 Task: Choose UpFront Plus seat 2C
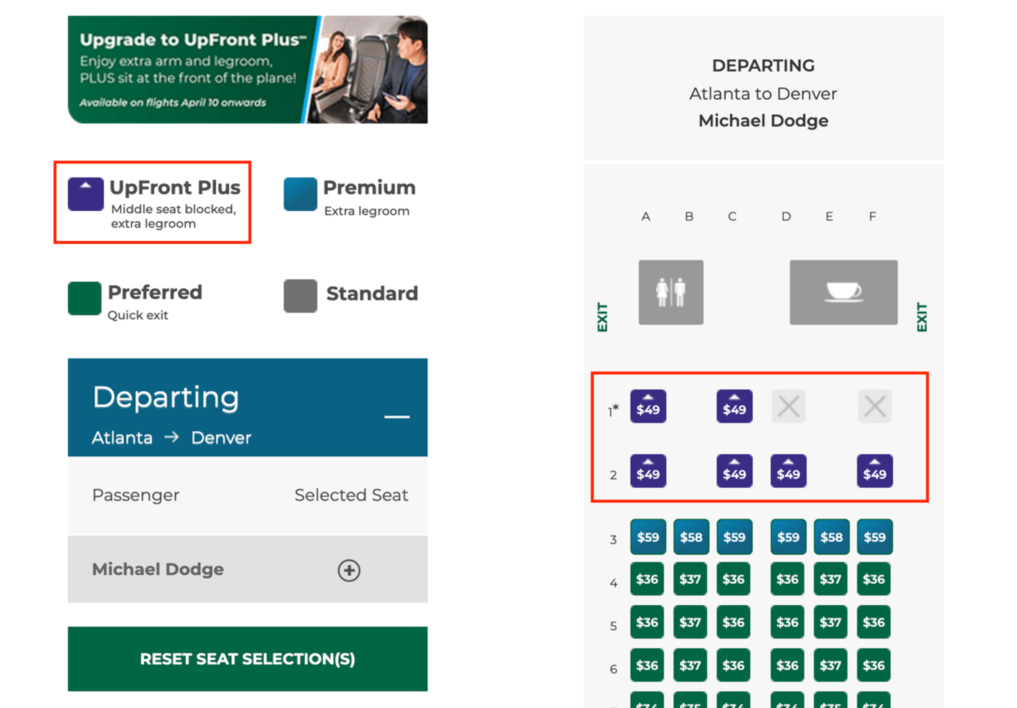(734, 471)
